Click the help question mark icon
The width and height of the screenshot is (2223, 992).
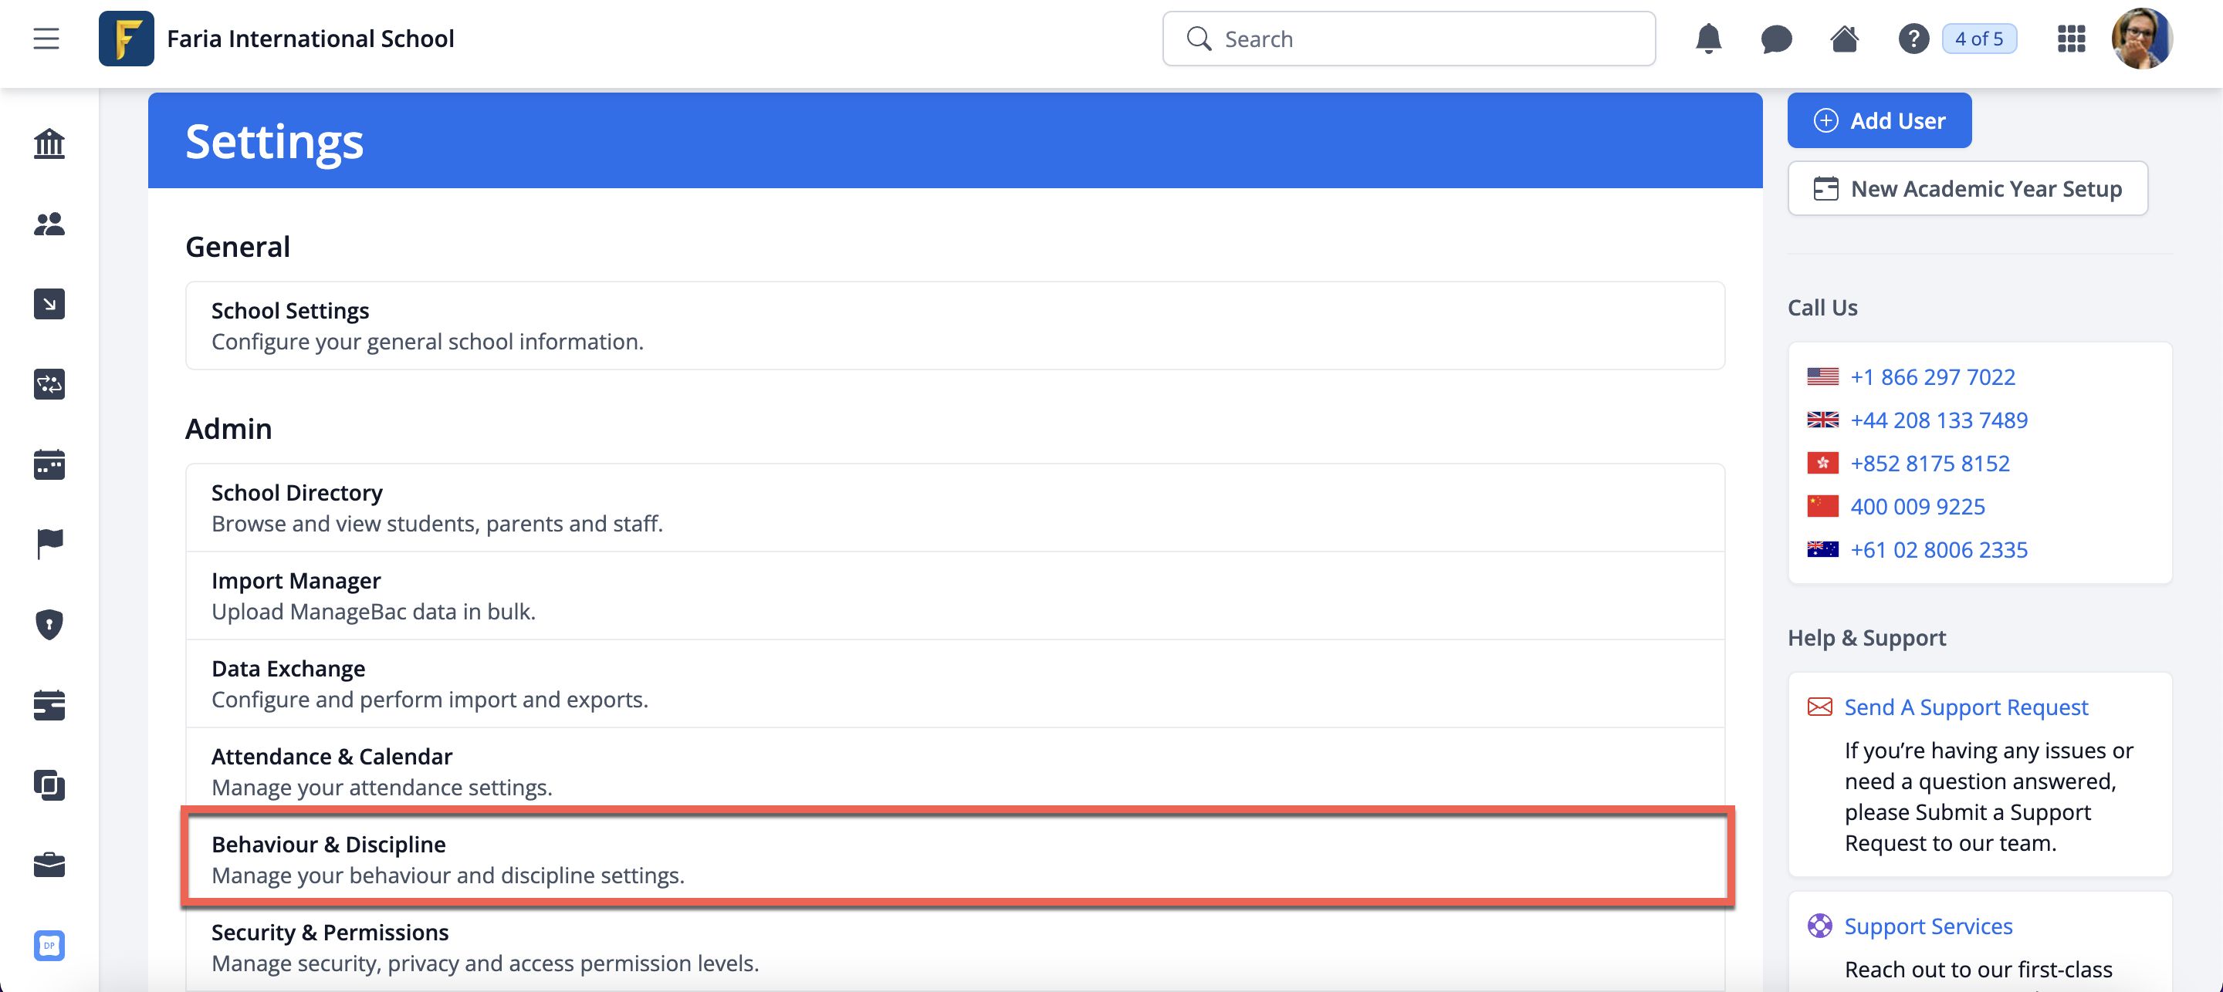coord(1913,39)
